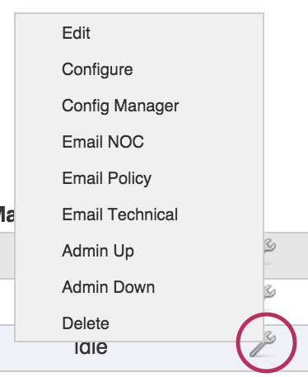The width and height of the screenshot is (308, 377).
Task: Pick Email Technical from the menu
Action: coord(120,214)
